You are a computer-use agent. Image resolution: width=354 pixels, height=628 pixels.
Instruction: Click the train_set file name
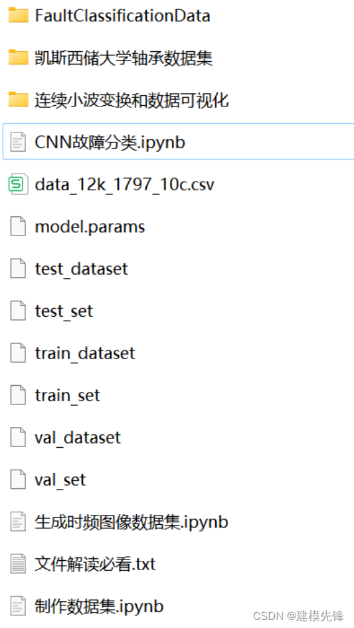68,395
